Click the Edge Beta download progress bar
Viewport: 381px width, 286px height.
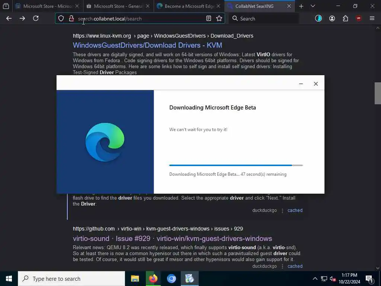(236, 165)
